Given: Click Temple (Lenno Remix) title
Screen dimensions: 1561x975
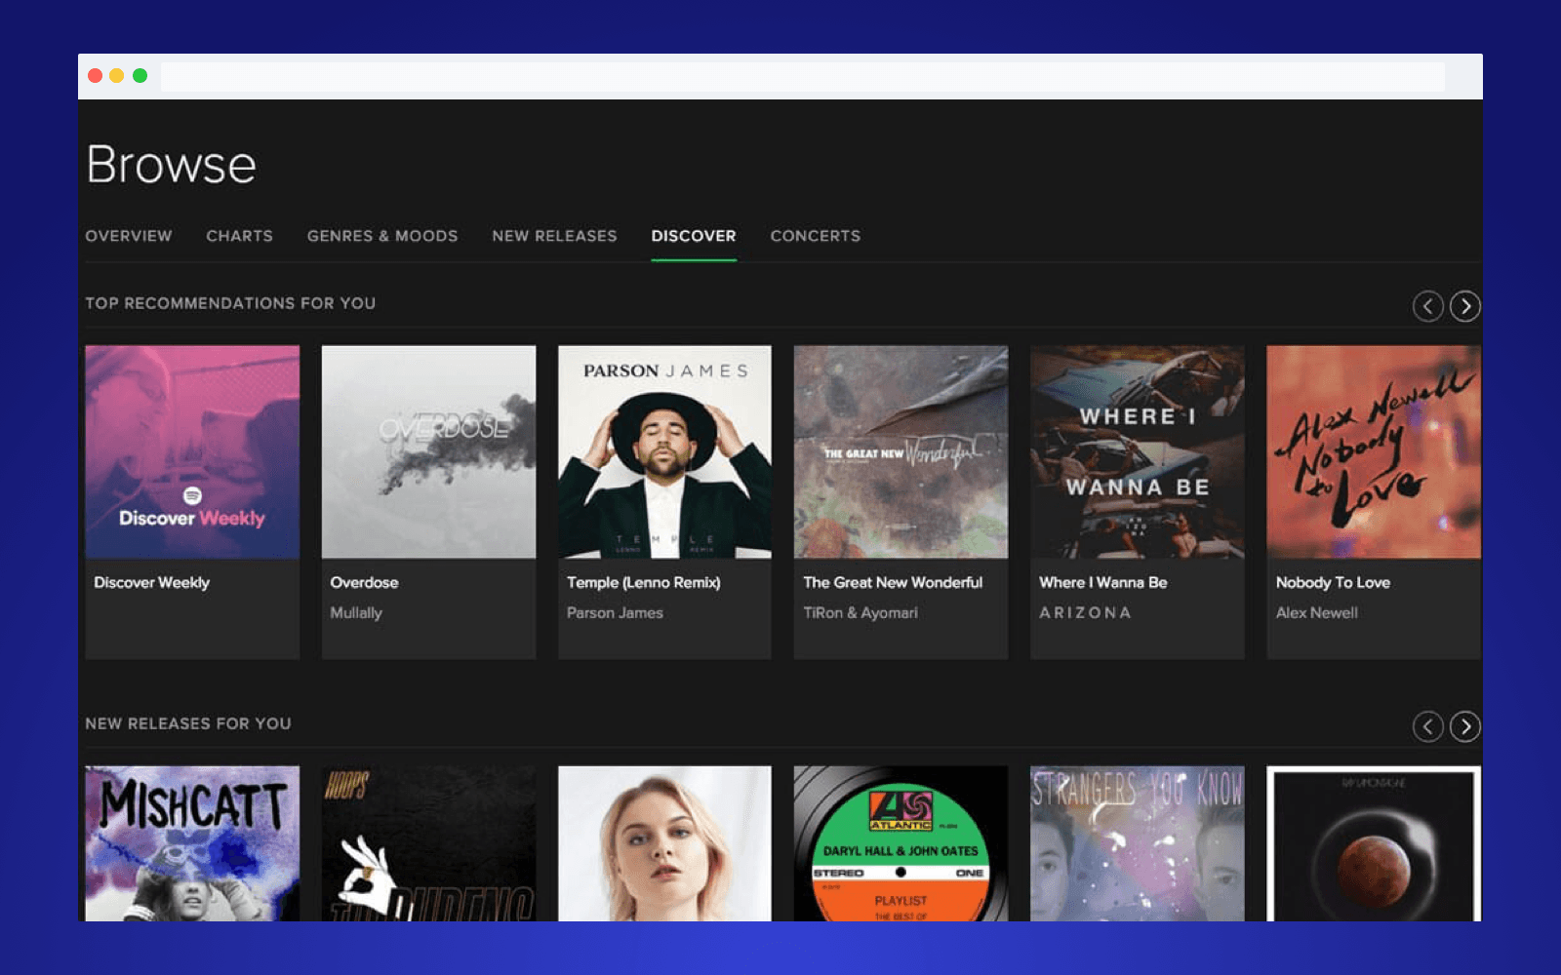Looking at the screenshot, I should click(644, 582).
